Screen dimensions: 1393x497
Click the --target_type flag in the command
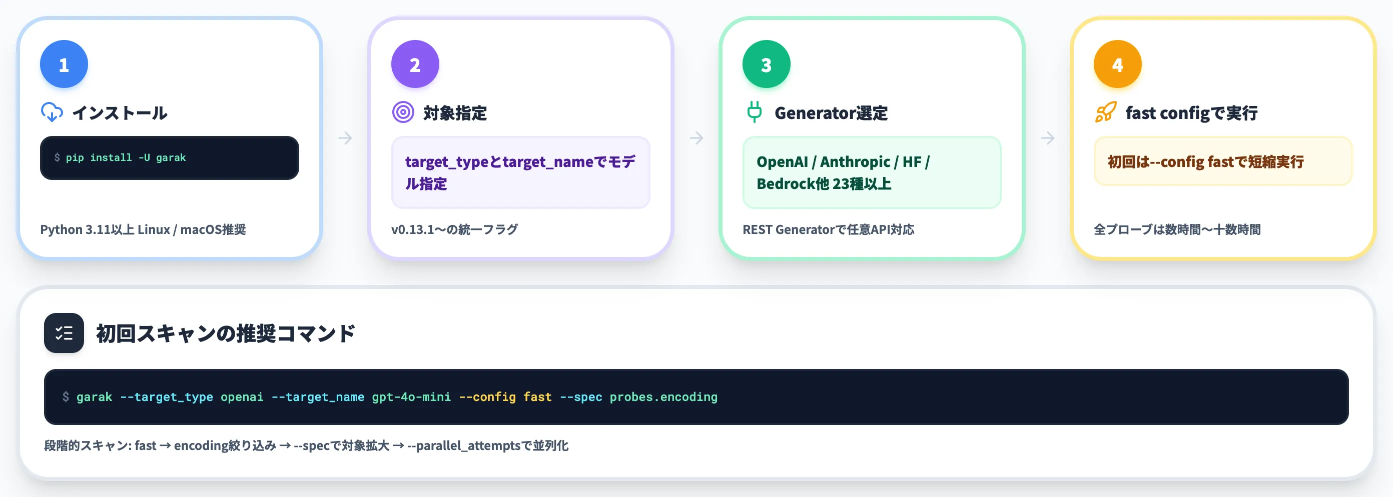(167, 397)
